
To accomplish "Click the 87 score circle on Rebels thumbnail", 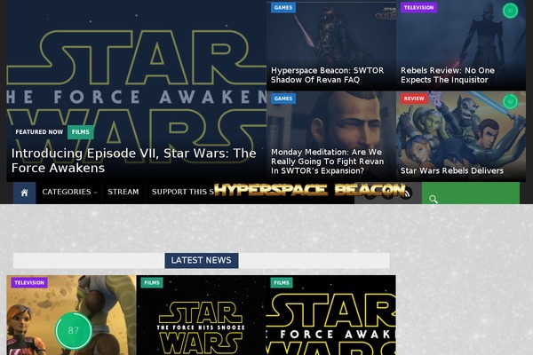I will point(74,330).
